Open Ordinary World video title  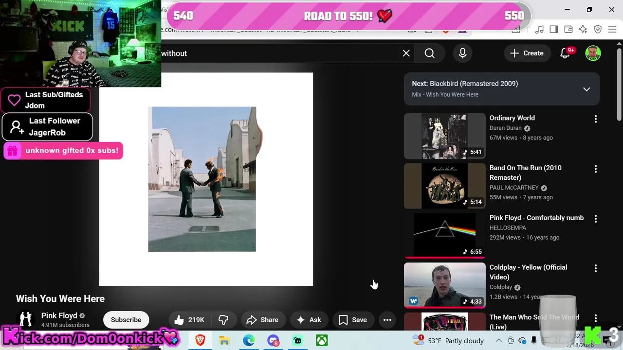coord(512,118)
